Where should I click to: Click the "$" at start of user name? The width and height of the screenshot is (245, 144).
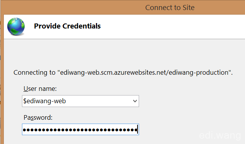[25, 101]
